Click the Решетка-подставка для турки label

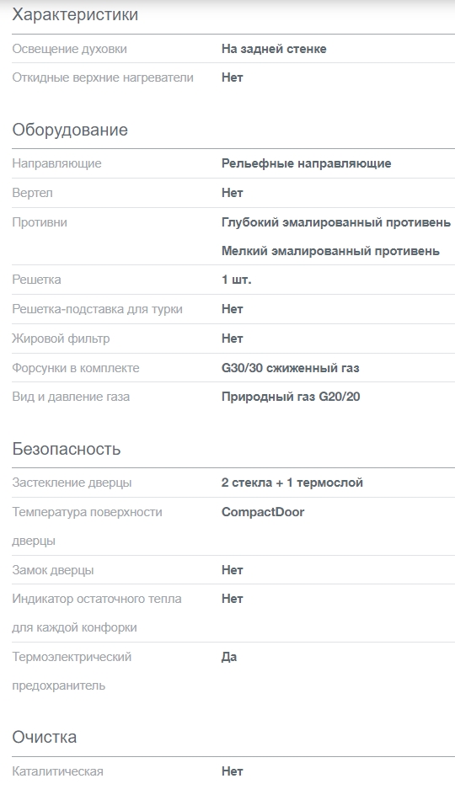(97, 309)
